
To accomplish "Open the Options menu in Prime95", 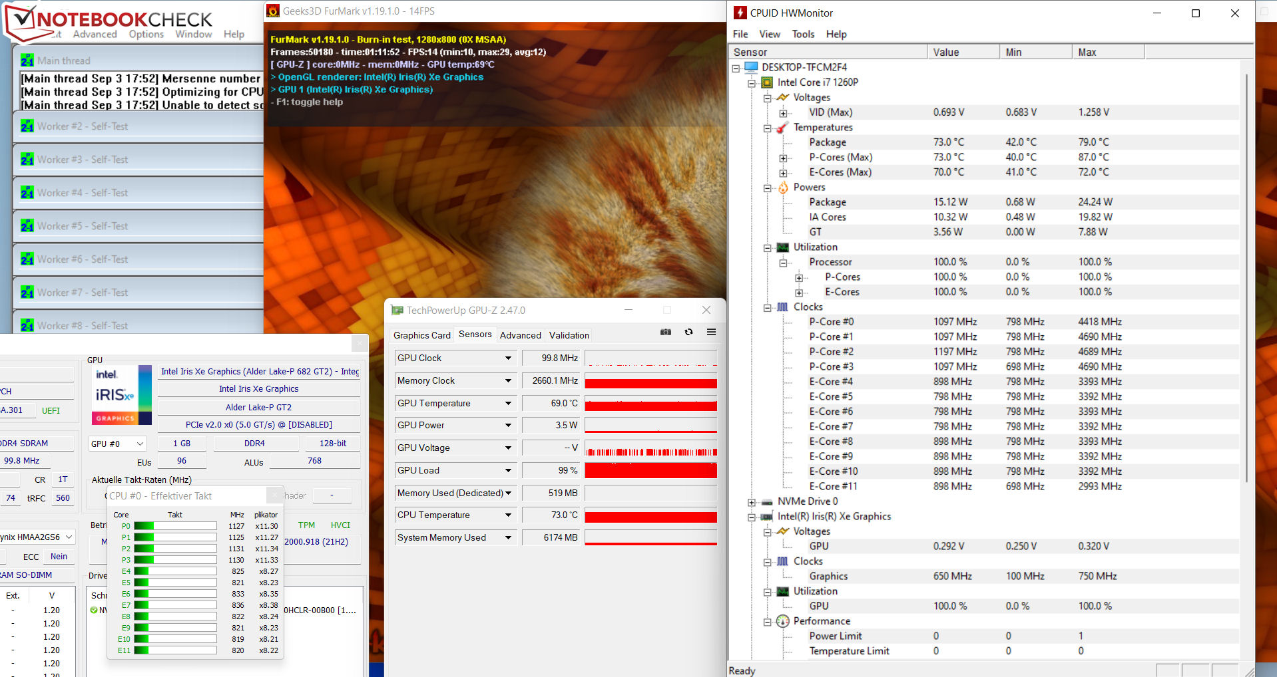I will [146, 34].
